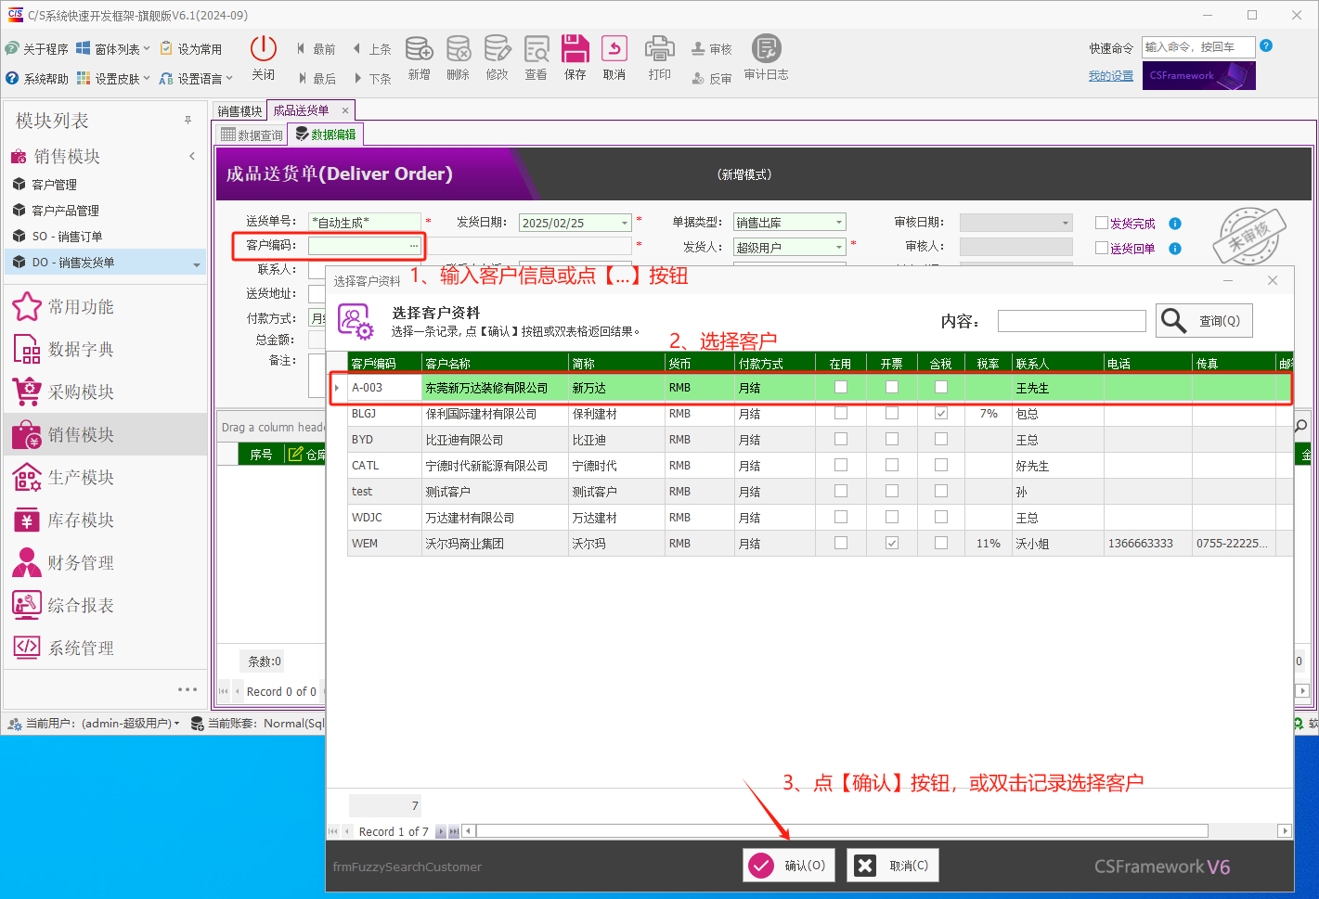This screenshot has height=899, width=1319.
Task: Open the 窗体列表 dropdown menu
Action: (113, 48)
